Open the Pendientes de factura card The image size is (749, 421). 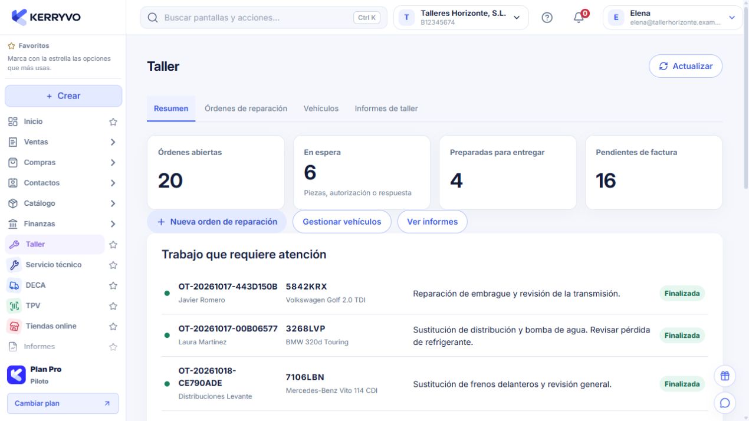[653, 172]
